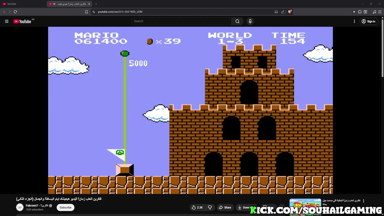
Task: Open the Brave Shields lion icon
Action: tap(289, 12)
